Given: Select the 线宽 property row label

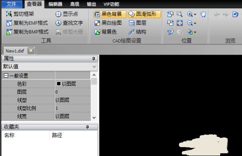Looking at the screenshot, I should click(x=22, y=116).
